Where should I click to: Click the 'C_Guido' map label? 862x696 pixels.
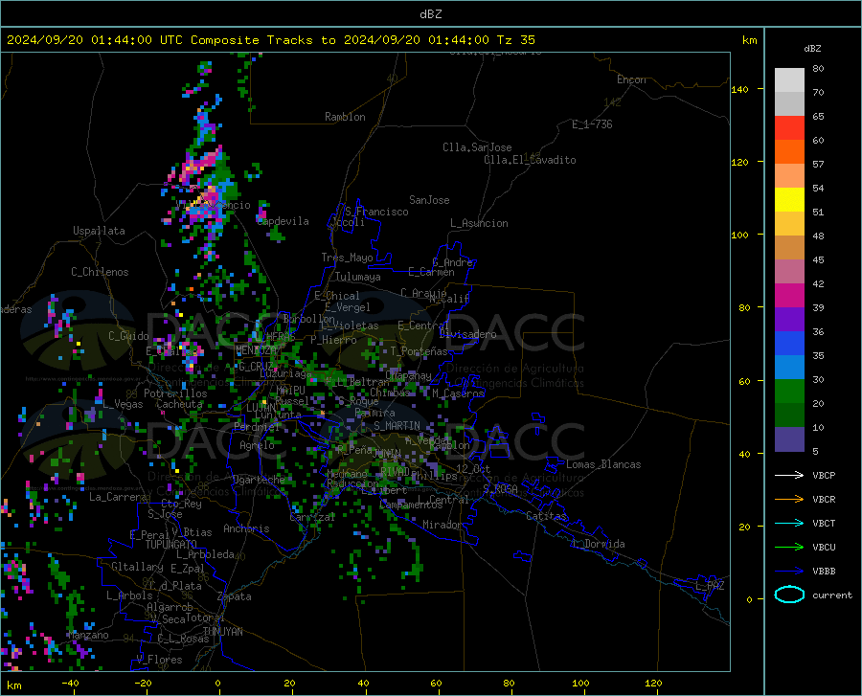pyautogui.click(x=128, y=336)
